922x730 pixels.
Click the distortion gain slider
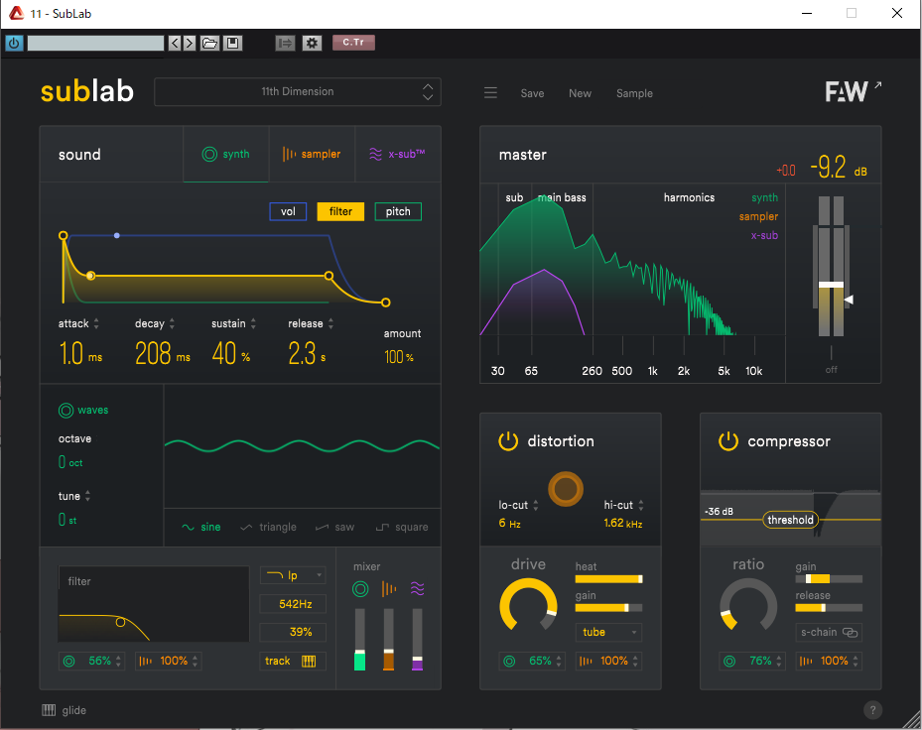[608, 608]
